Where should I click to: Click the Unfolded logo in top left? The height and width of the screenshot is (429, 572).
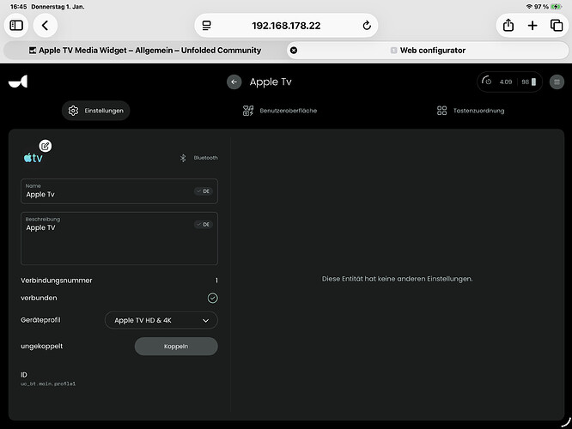pos(18,82)
